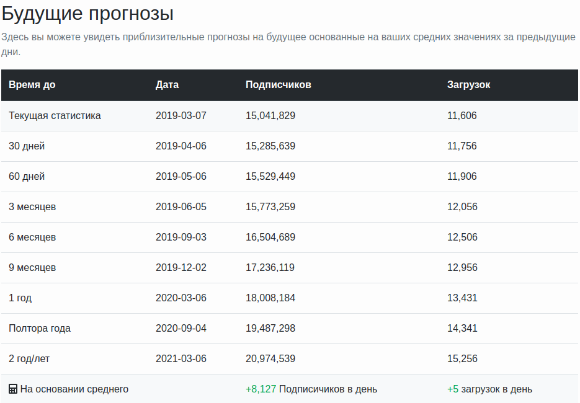Select the "Подписчиков" column header
The width and height of the screenshot is (580, 403).
tap(278, 85)
